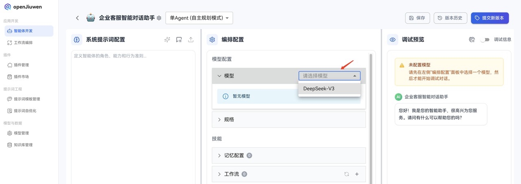521x184 pixels.
Task: Open 智能体开发 in sidebar
Action: click(x=29, y=31)
